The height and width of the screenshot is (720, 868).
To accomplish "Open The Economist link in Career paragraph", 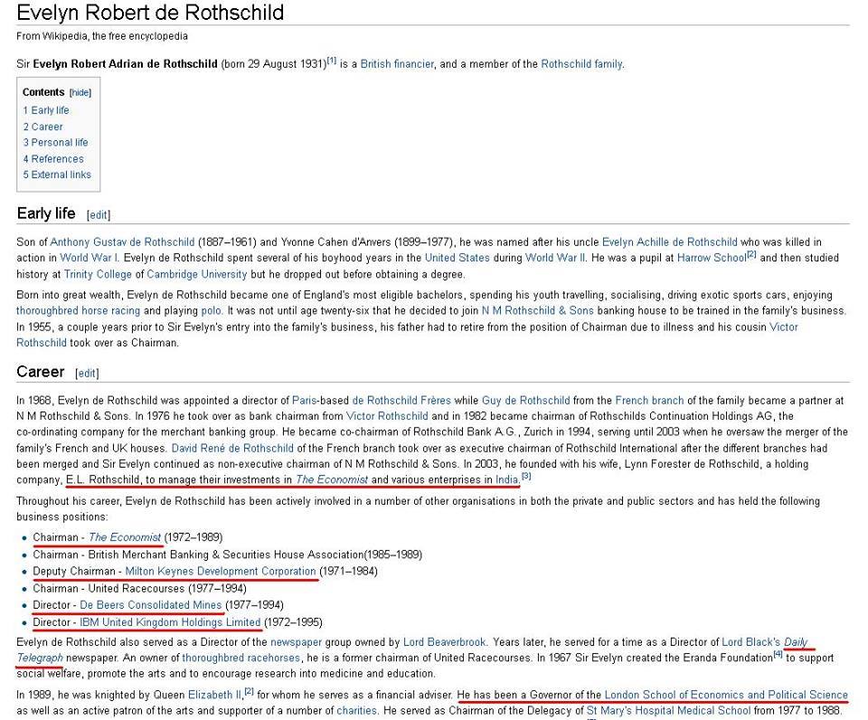I will click(332, 479).
